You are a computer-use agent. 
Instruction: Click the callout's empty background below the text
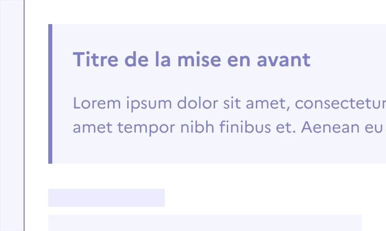(x=216, y=151)
